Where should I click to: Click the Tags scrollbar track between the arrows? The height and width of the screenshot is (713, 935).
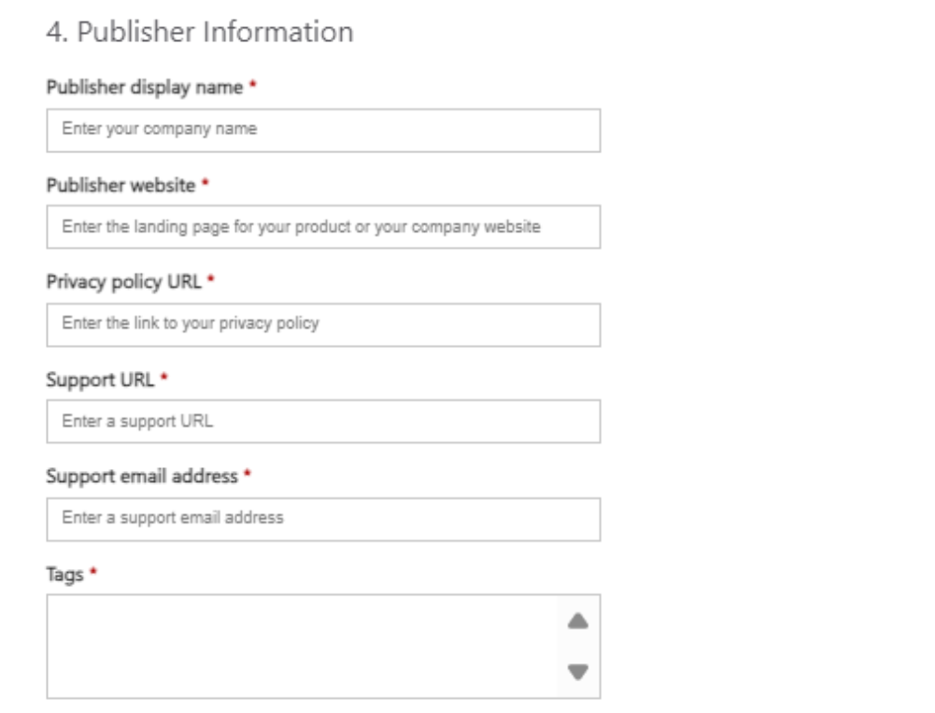pos(578,646)
